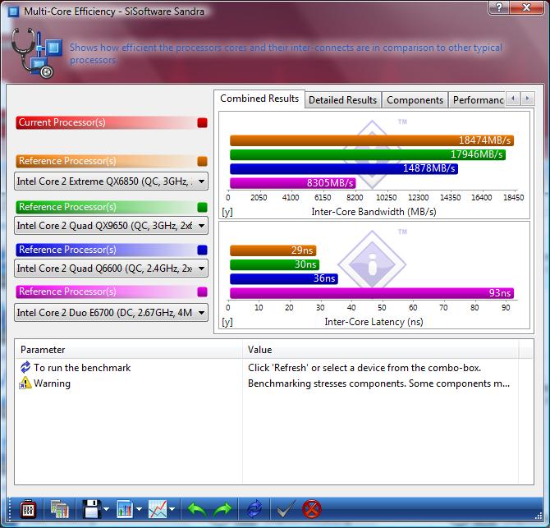Toggle the green Reference Processor(s) square
The image size is (550, 528).
pos(203,208)
